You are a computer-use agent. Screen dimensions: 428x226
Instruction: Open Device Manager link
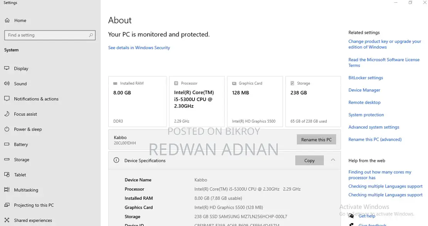[364, 90]
